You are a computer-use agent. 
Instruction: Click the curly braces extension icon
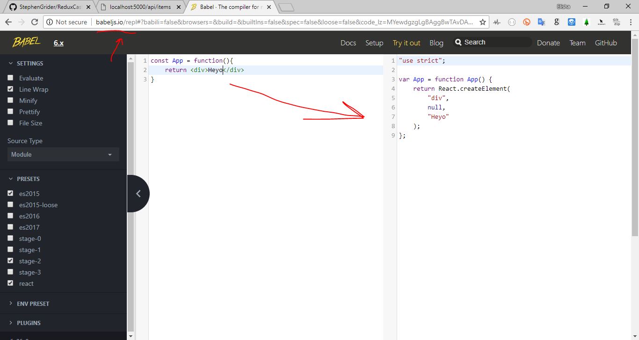click(512, 22)
